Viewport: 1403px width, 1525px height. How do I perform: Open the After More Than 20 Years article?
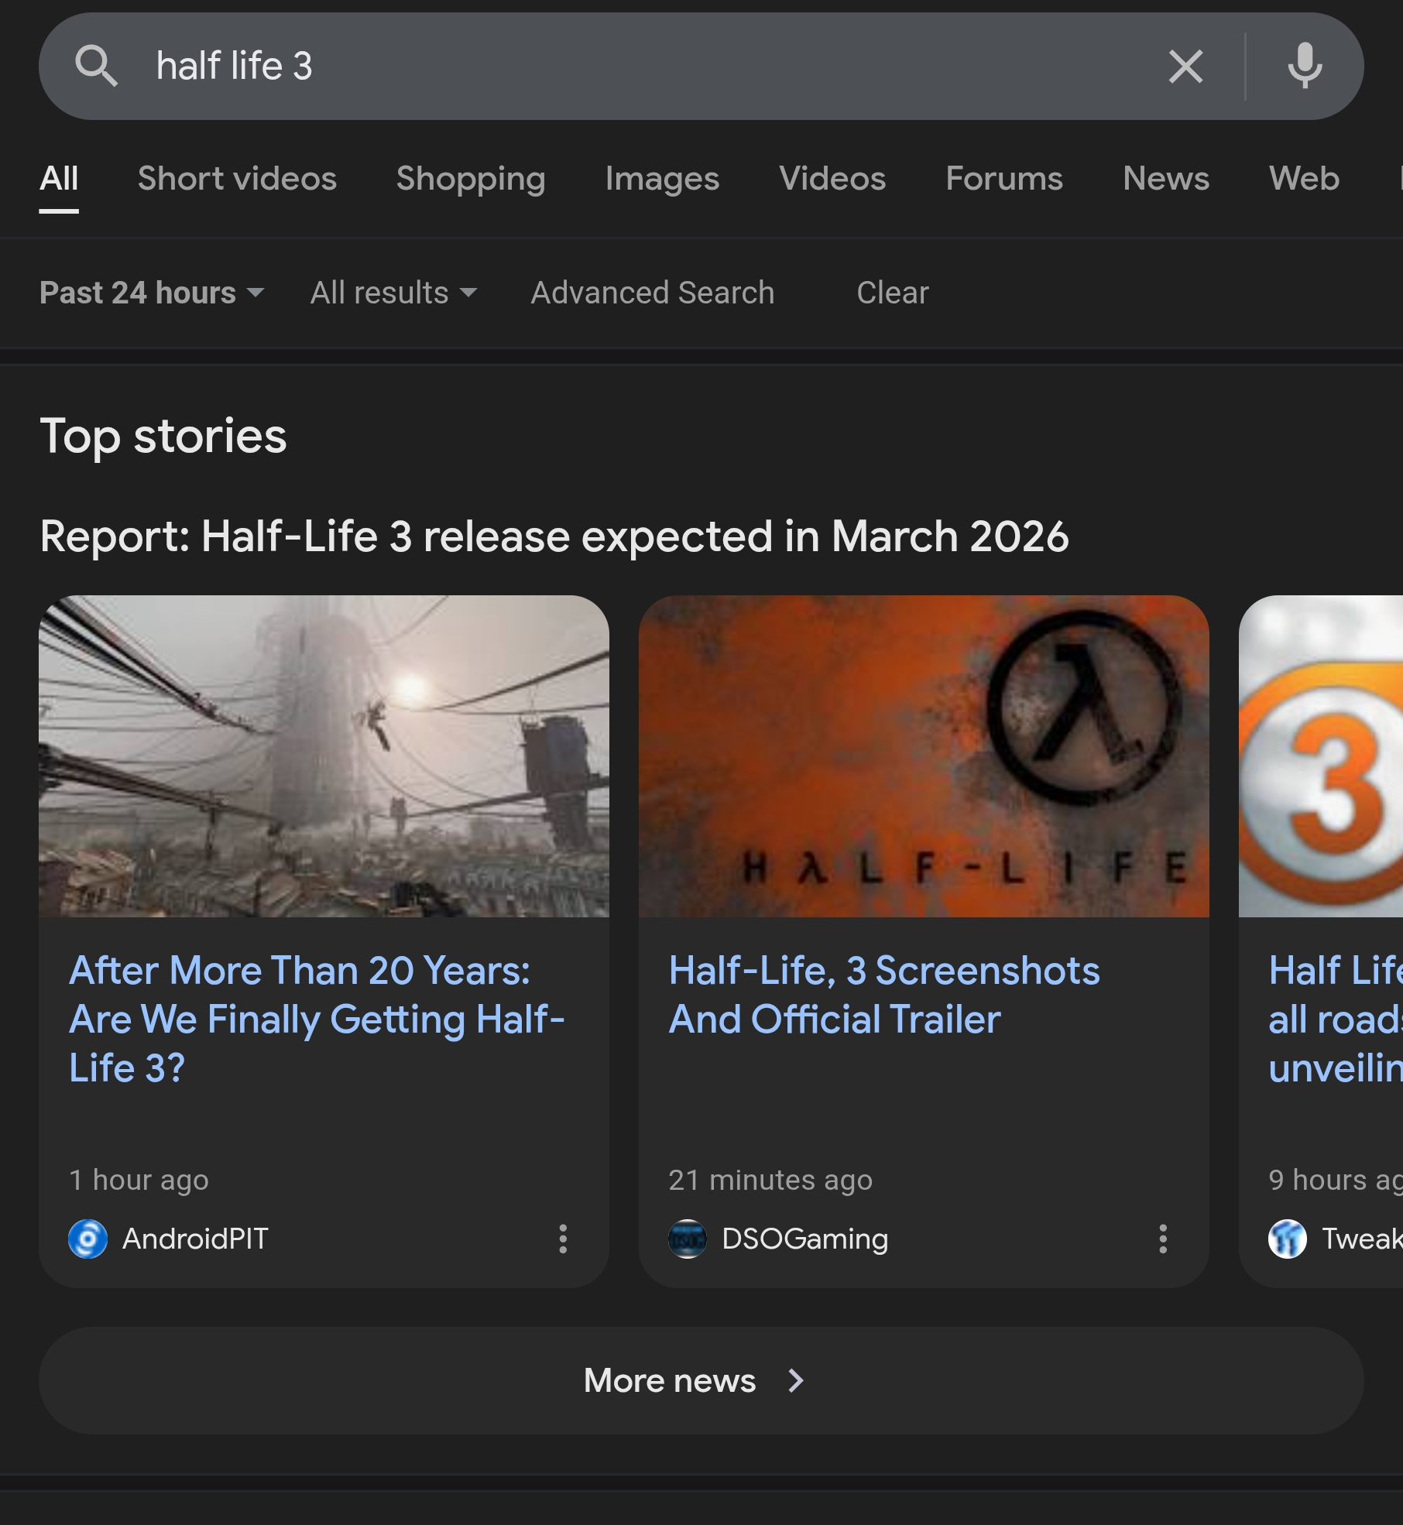coord(317,1019)
